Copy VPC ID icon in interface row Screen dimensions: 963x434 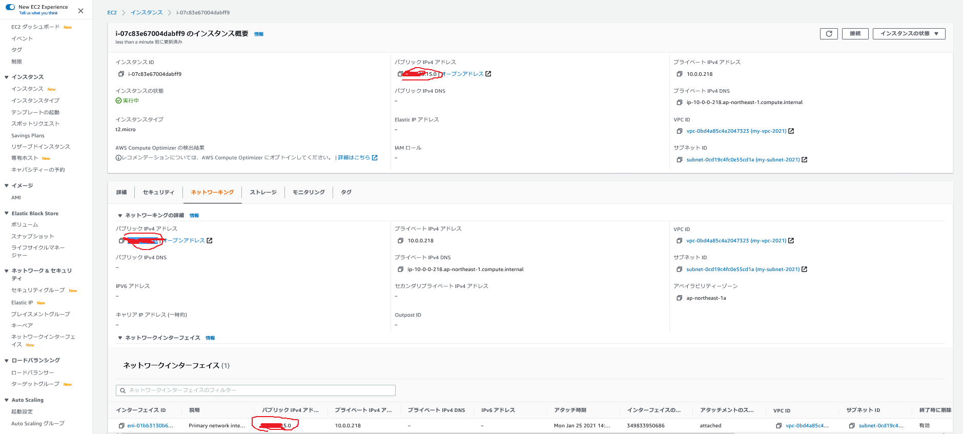779,426
